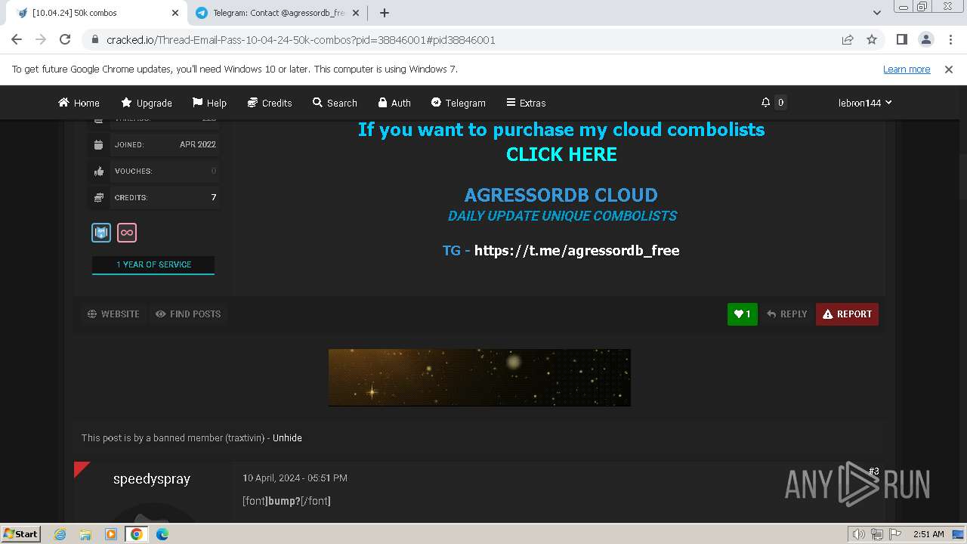Reply to this post
This screenshot has height=544, width=967.
click(x=786, y=314)
